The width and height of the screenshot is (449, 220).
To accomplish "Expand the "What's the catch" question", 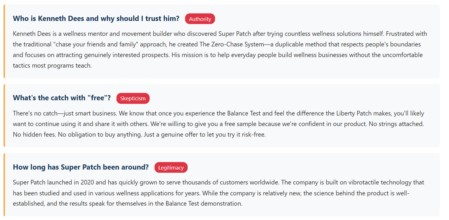I will [62, 98].
